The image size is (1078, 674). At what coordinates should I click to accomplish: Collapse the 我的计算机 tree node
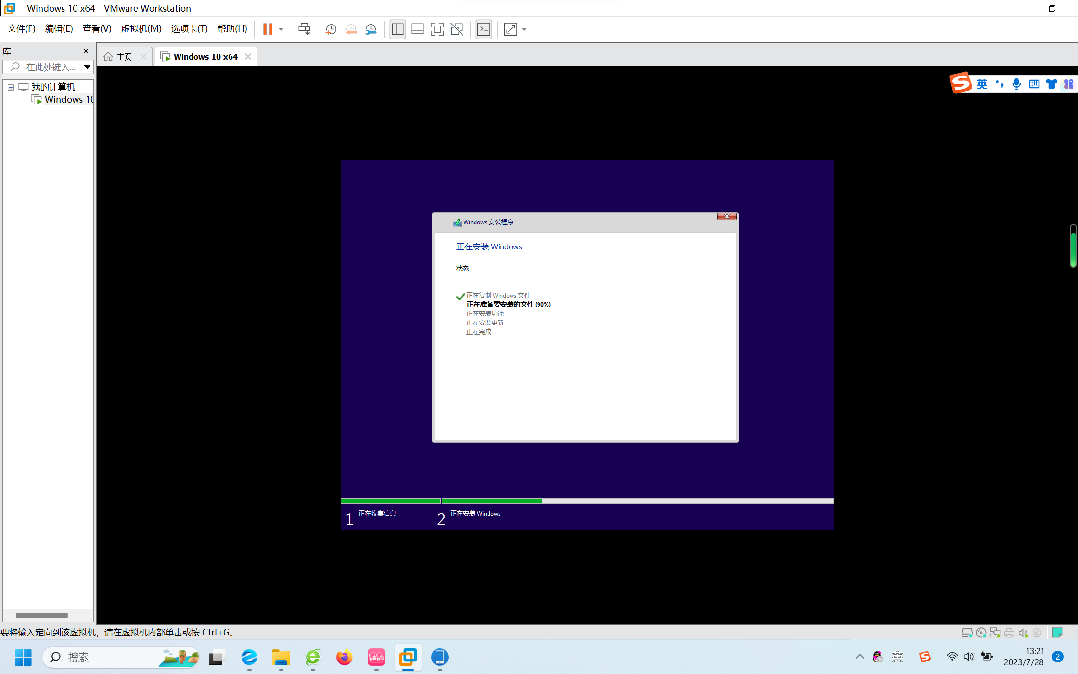point(11,87)
